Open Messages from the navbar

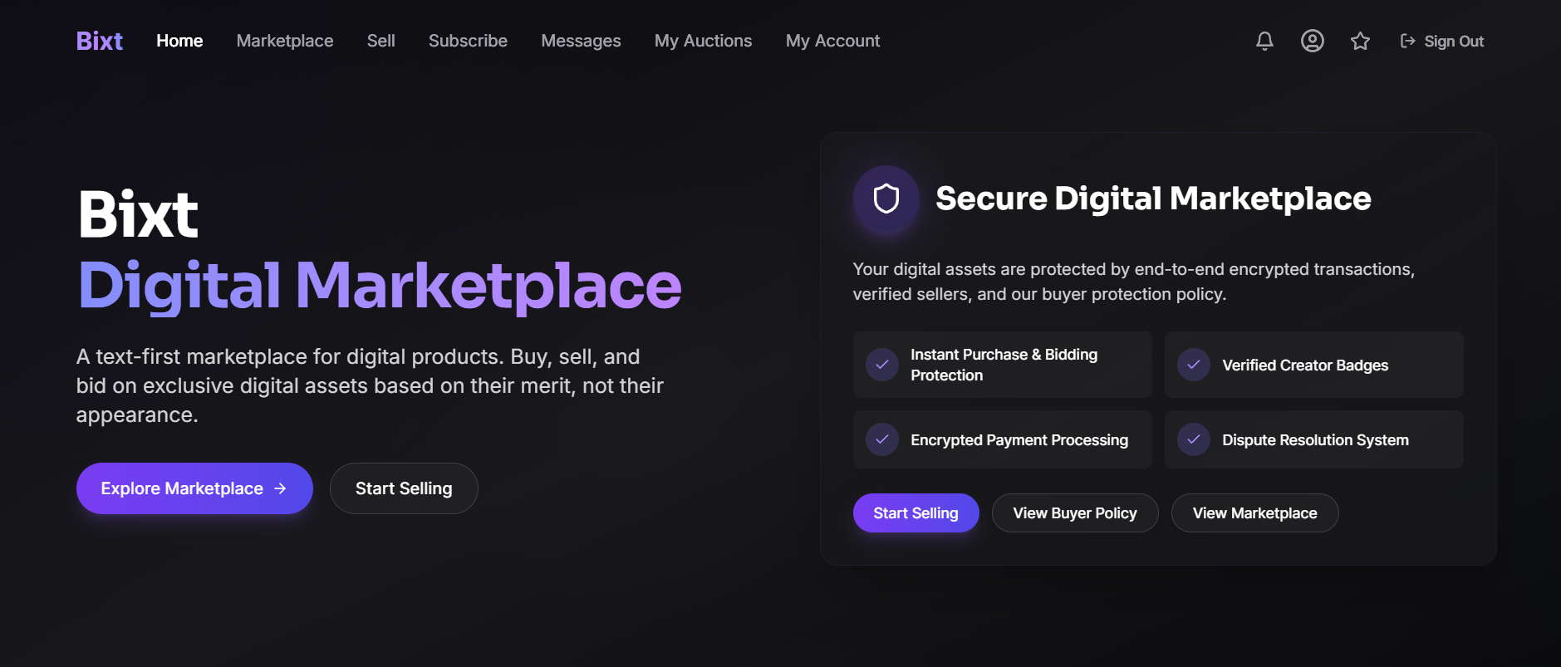tap(581, 41)
